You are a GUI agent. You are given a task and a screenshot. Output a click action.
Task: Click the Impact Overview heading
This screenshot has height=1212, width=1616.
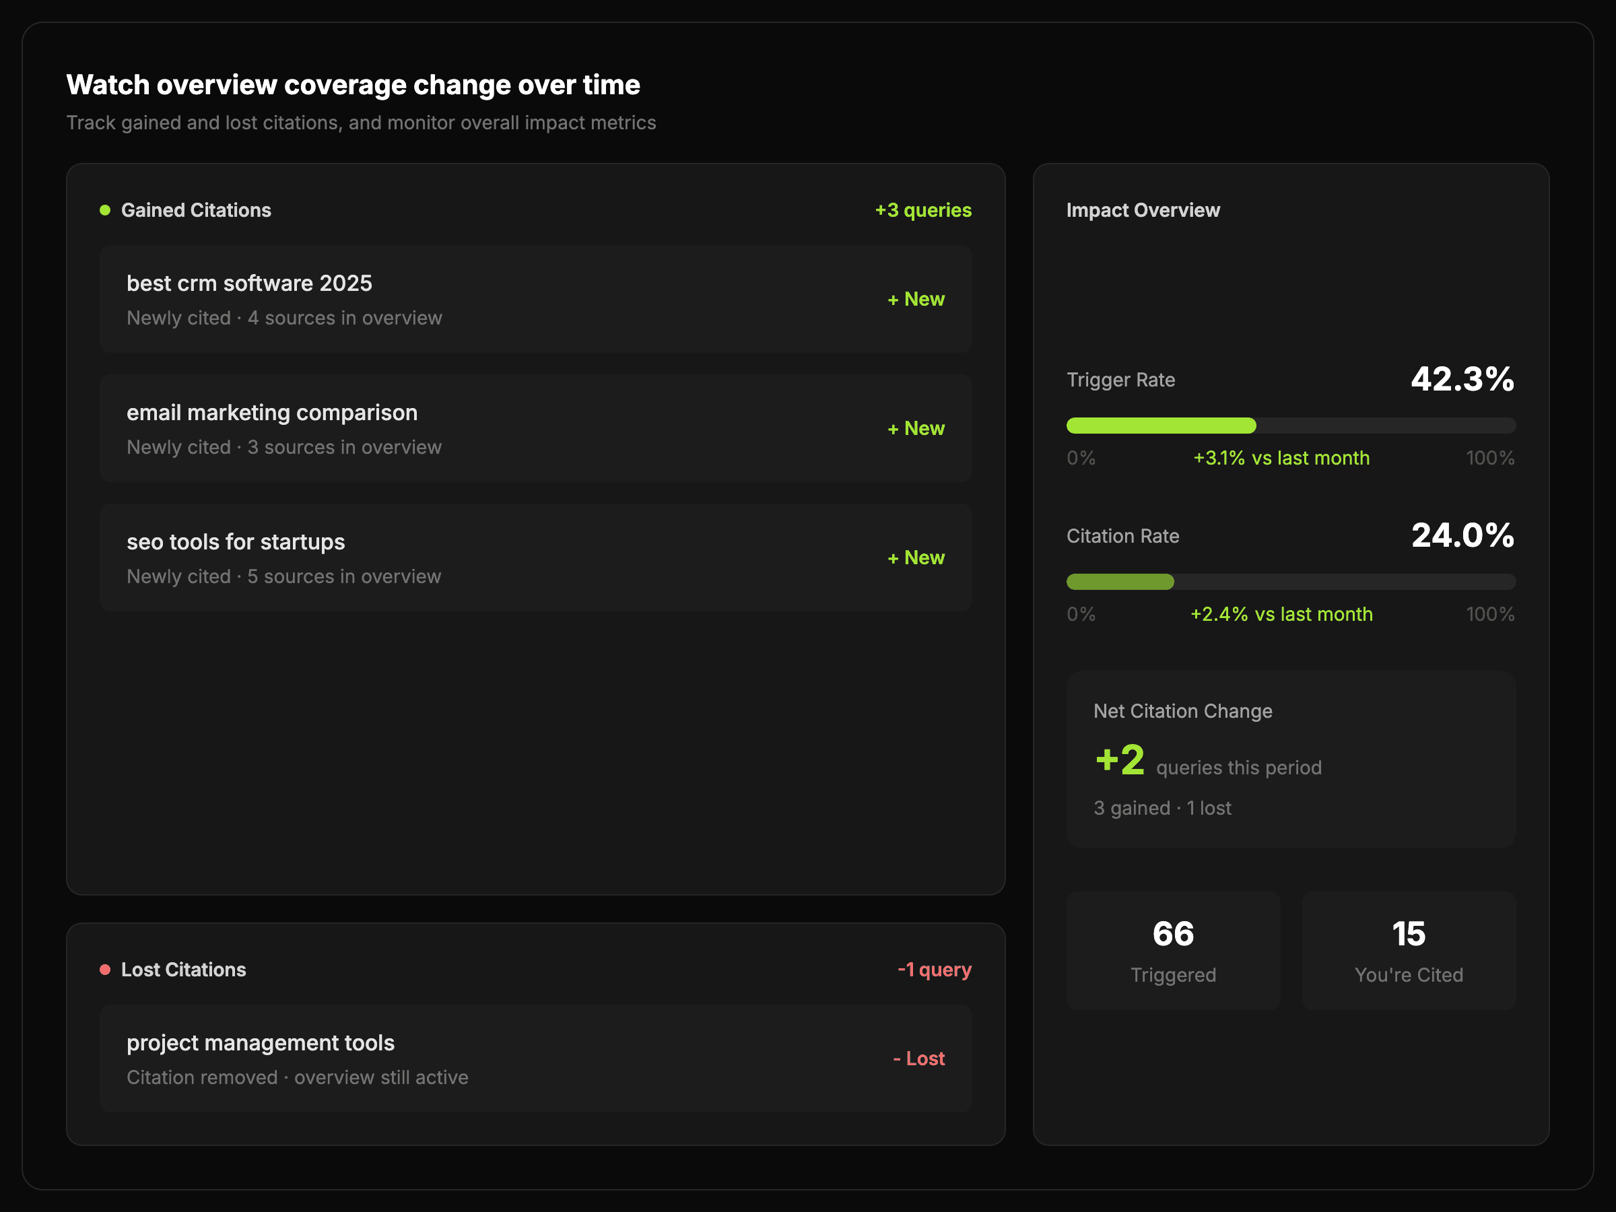pos(1143,210)
